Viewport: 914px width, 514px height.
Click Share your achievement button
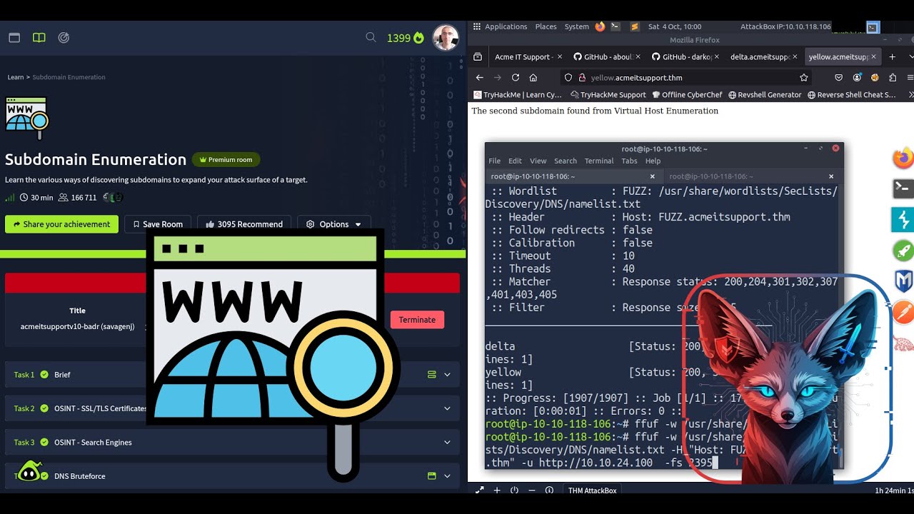coord(61,224)
